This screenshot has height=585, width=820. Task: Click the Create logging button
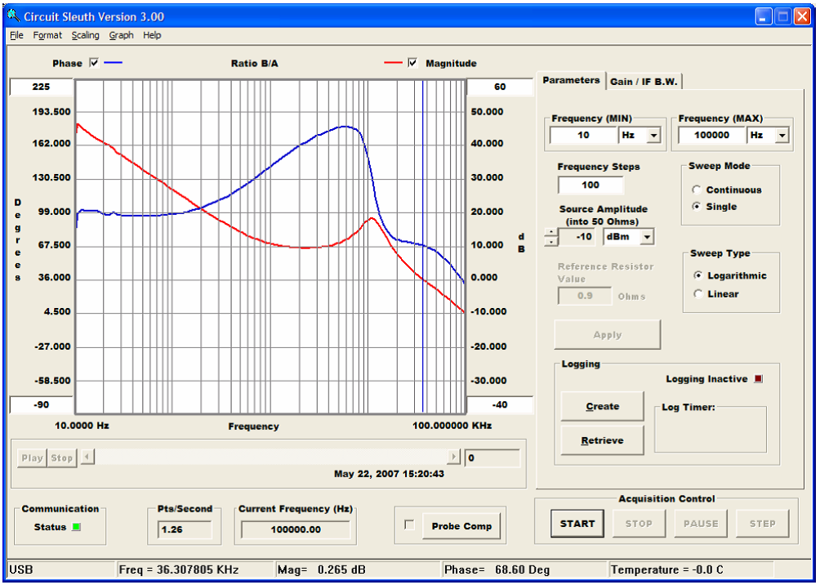(602, 406)
